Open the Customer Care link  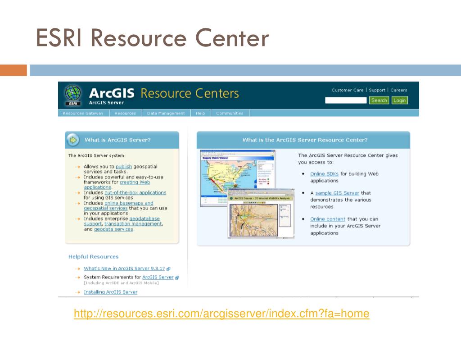(x=347, y=90)
